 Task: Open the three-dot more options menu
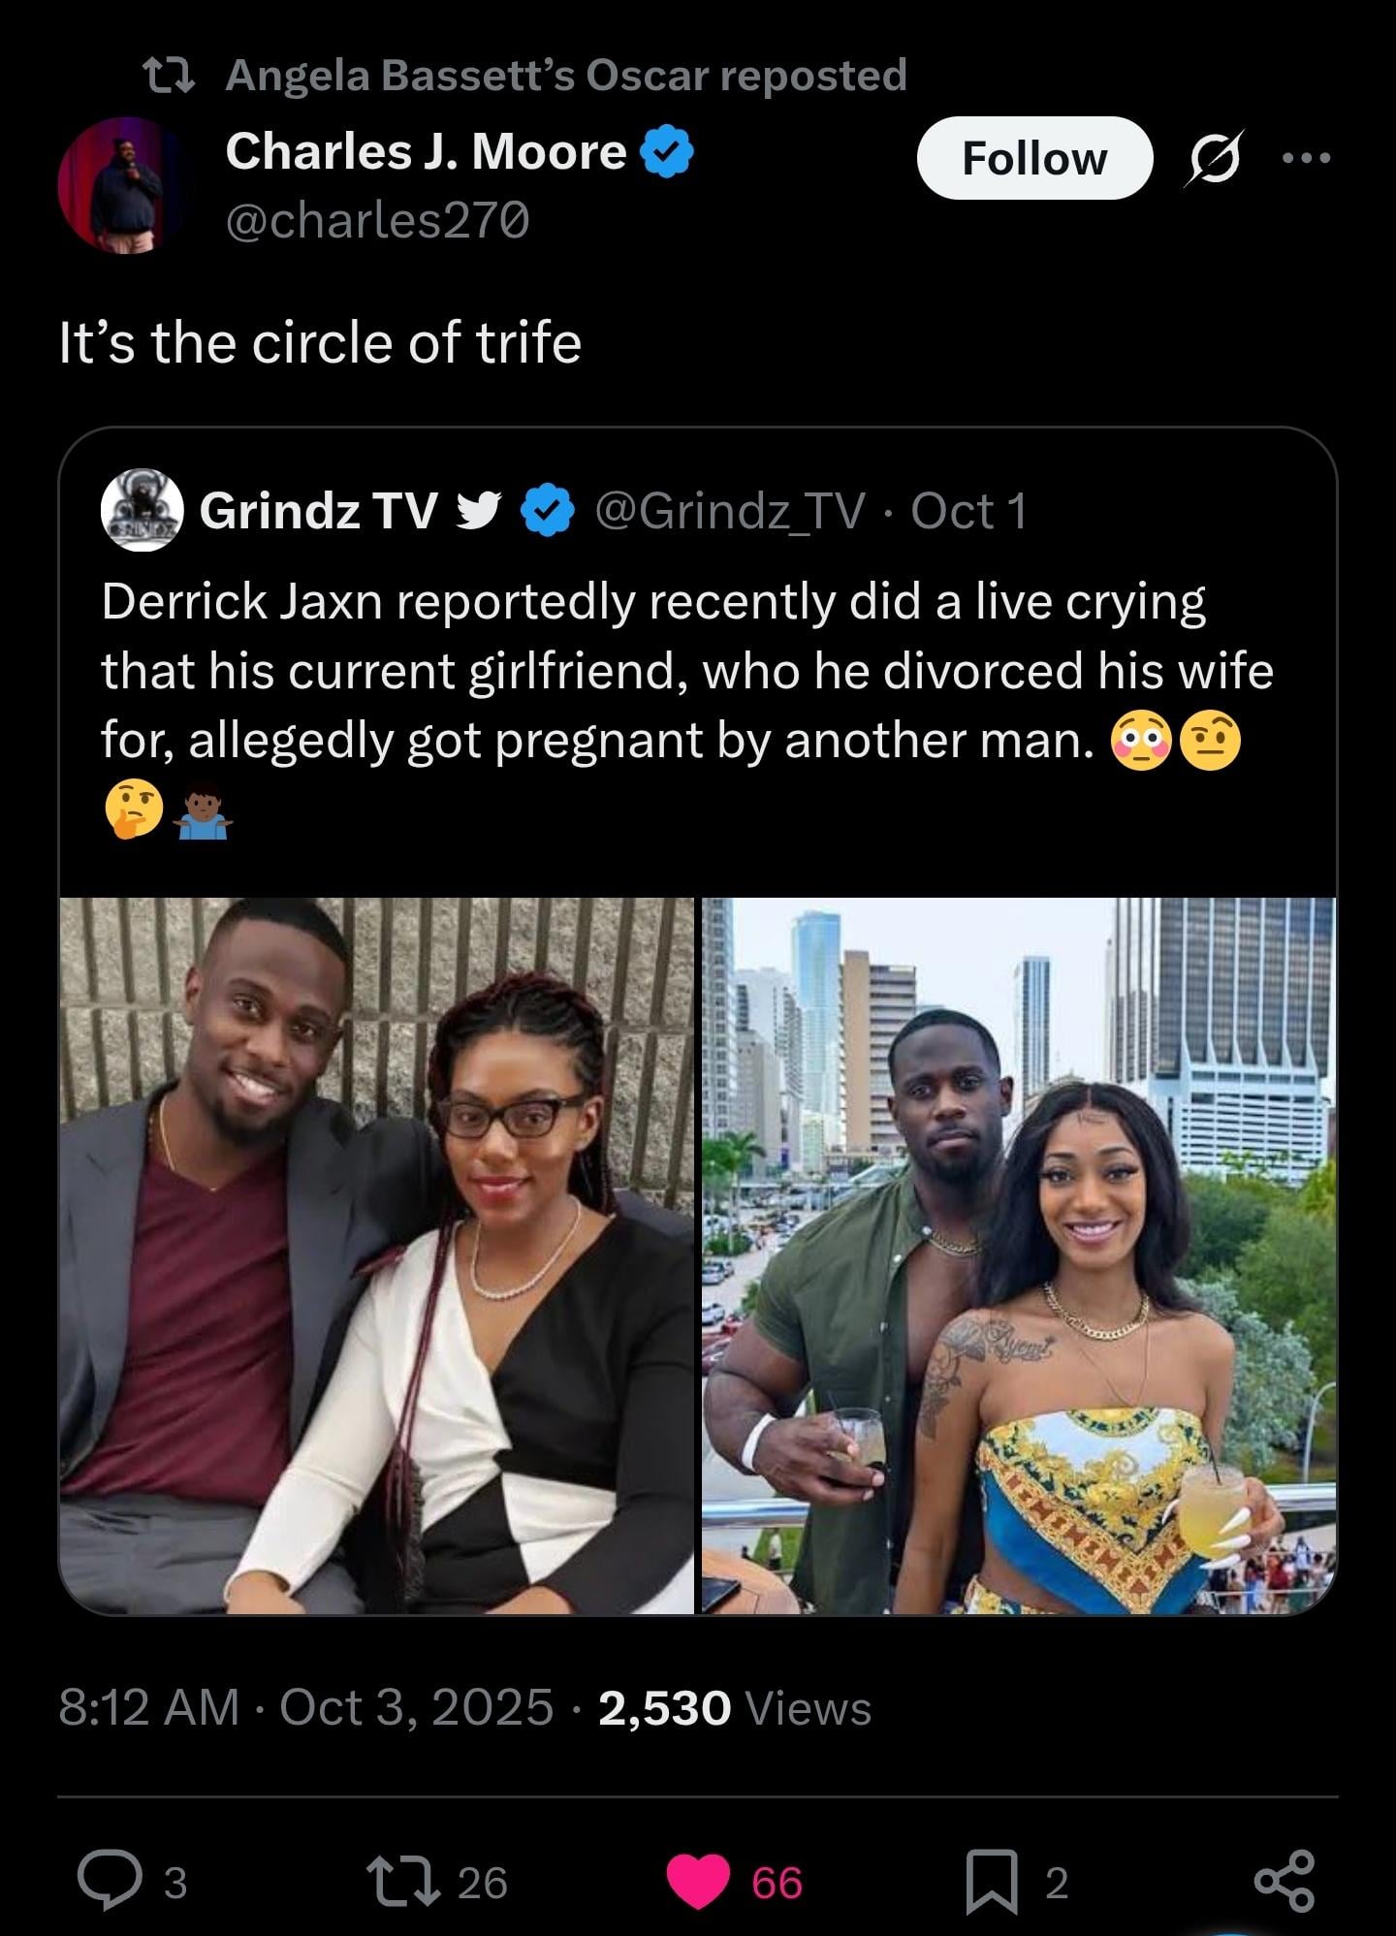(x=1306, y=158)
